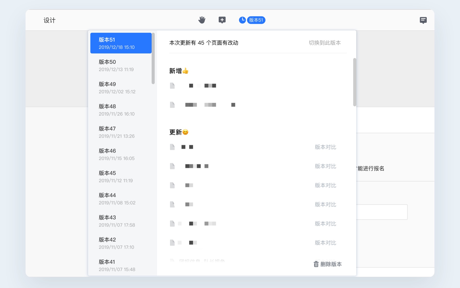Screen dimensions: 460x288
Task: Click the clock history icon
Action: pyautogui.click(x=242, y=20)
